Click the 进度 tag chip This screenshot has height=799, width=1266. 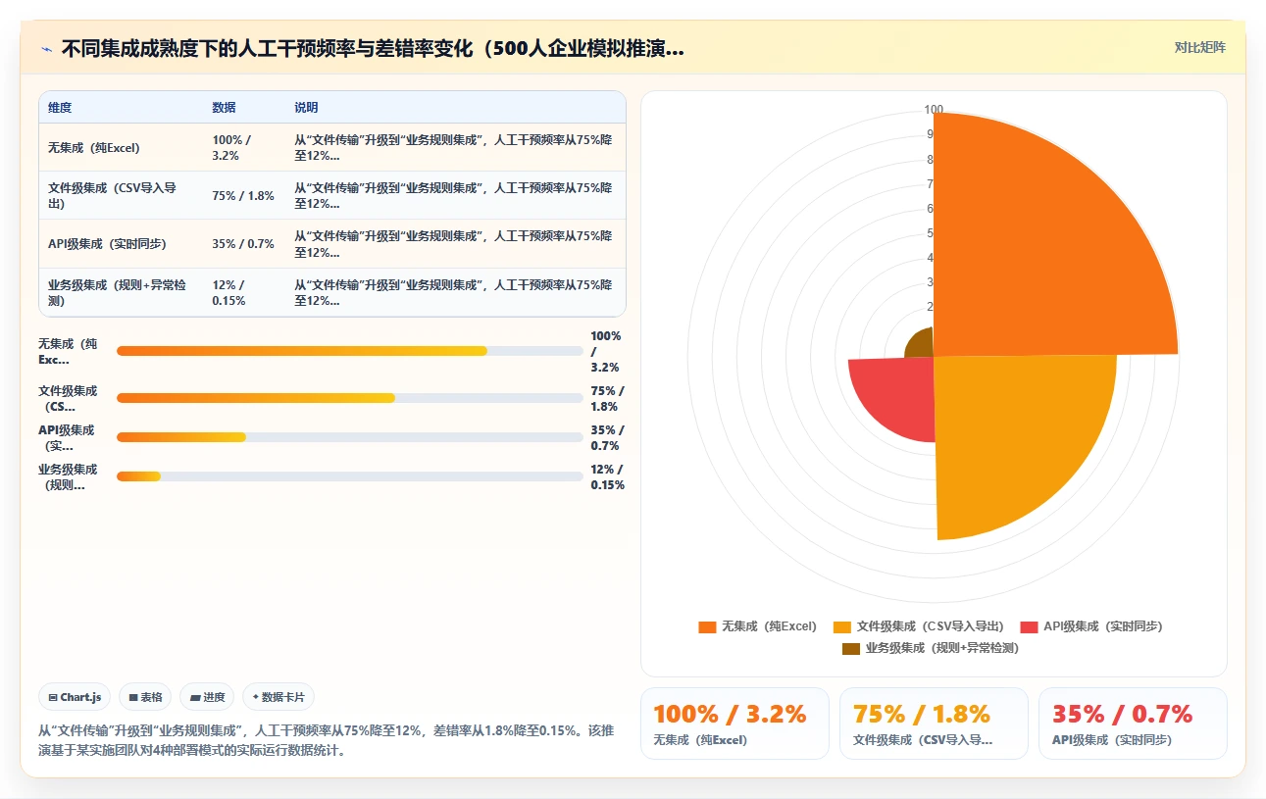[207, 697]
